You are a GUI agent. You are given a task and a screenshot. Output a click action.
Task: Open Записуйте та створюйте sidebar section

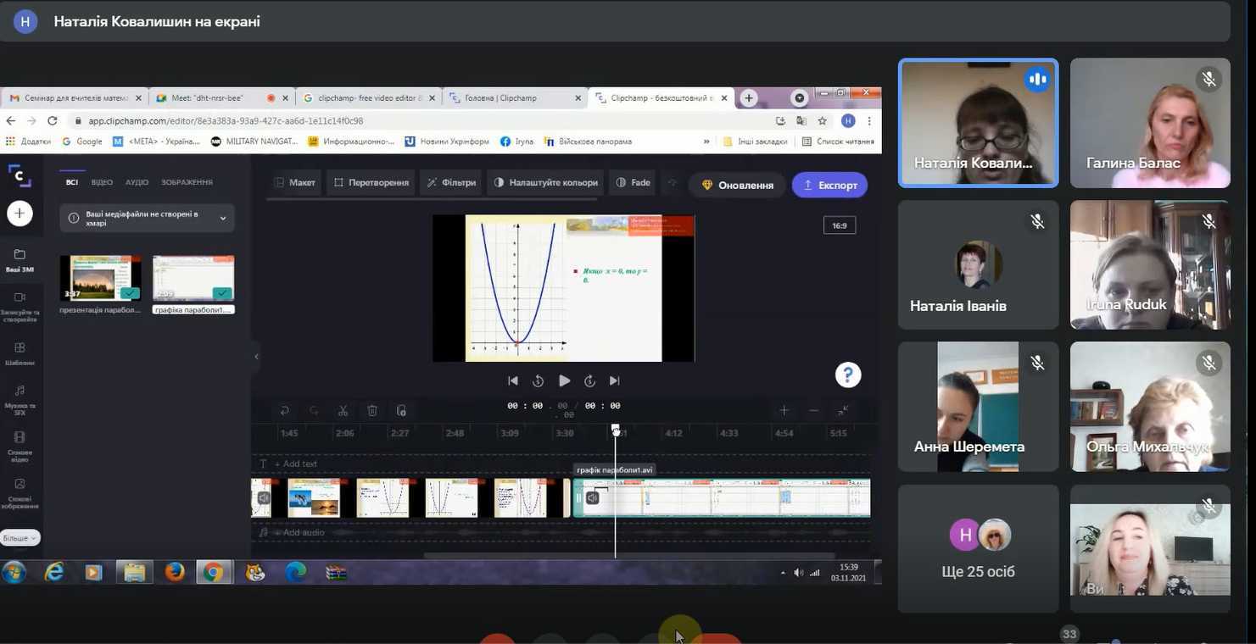coord(20,306)
